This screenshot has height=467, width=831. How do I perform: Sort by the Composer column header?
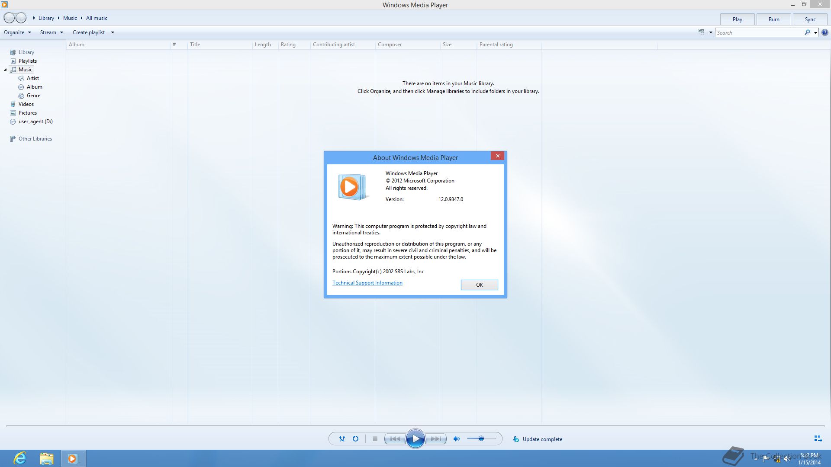[407, 45]
